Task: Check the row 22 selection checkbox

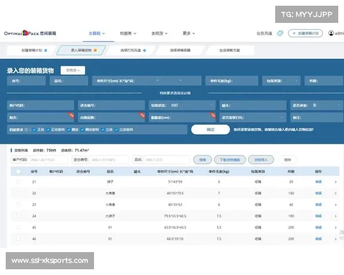Action: click(18, 193)
